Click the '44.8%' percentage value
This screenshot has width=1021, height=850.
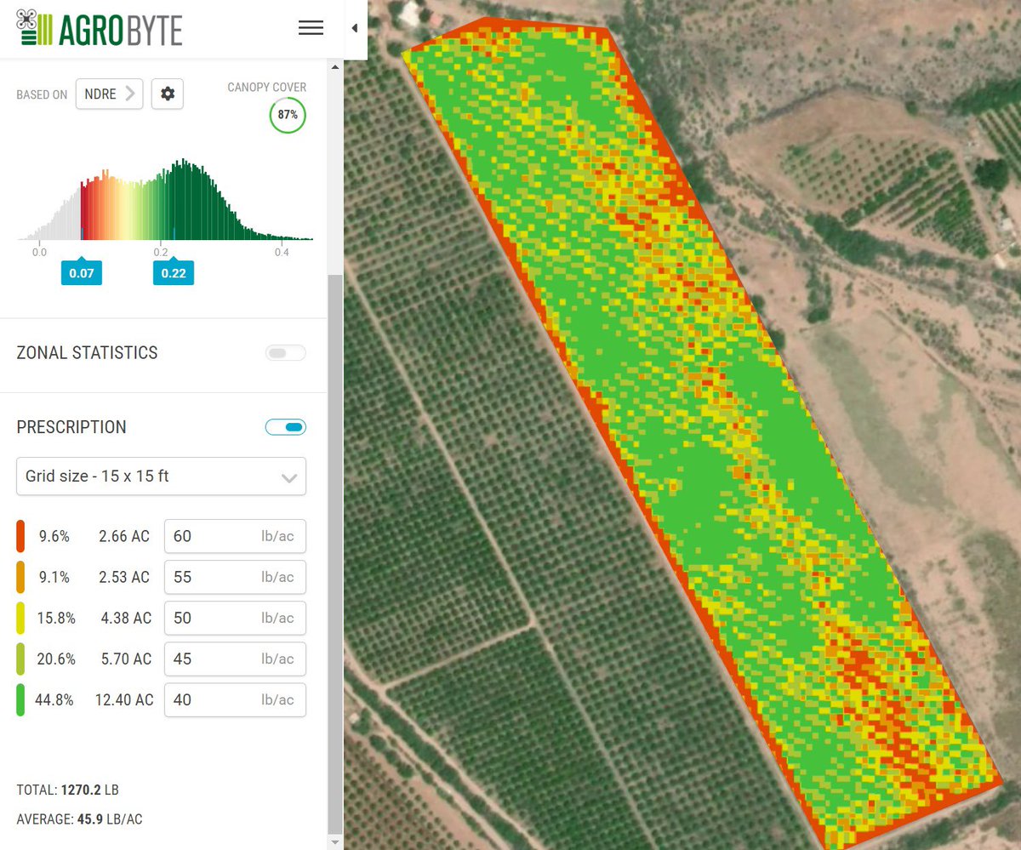54,699
